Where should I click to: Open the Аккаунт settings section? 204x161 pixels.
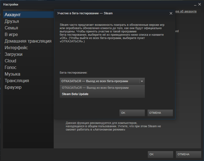tap(28, 15)
